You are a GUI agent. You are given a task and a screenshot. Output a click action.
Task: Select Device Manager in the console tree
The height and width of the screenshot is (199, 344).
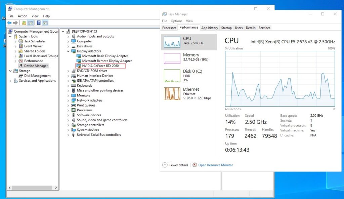coord(36,66)
